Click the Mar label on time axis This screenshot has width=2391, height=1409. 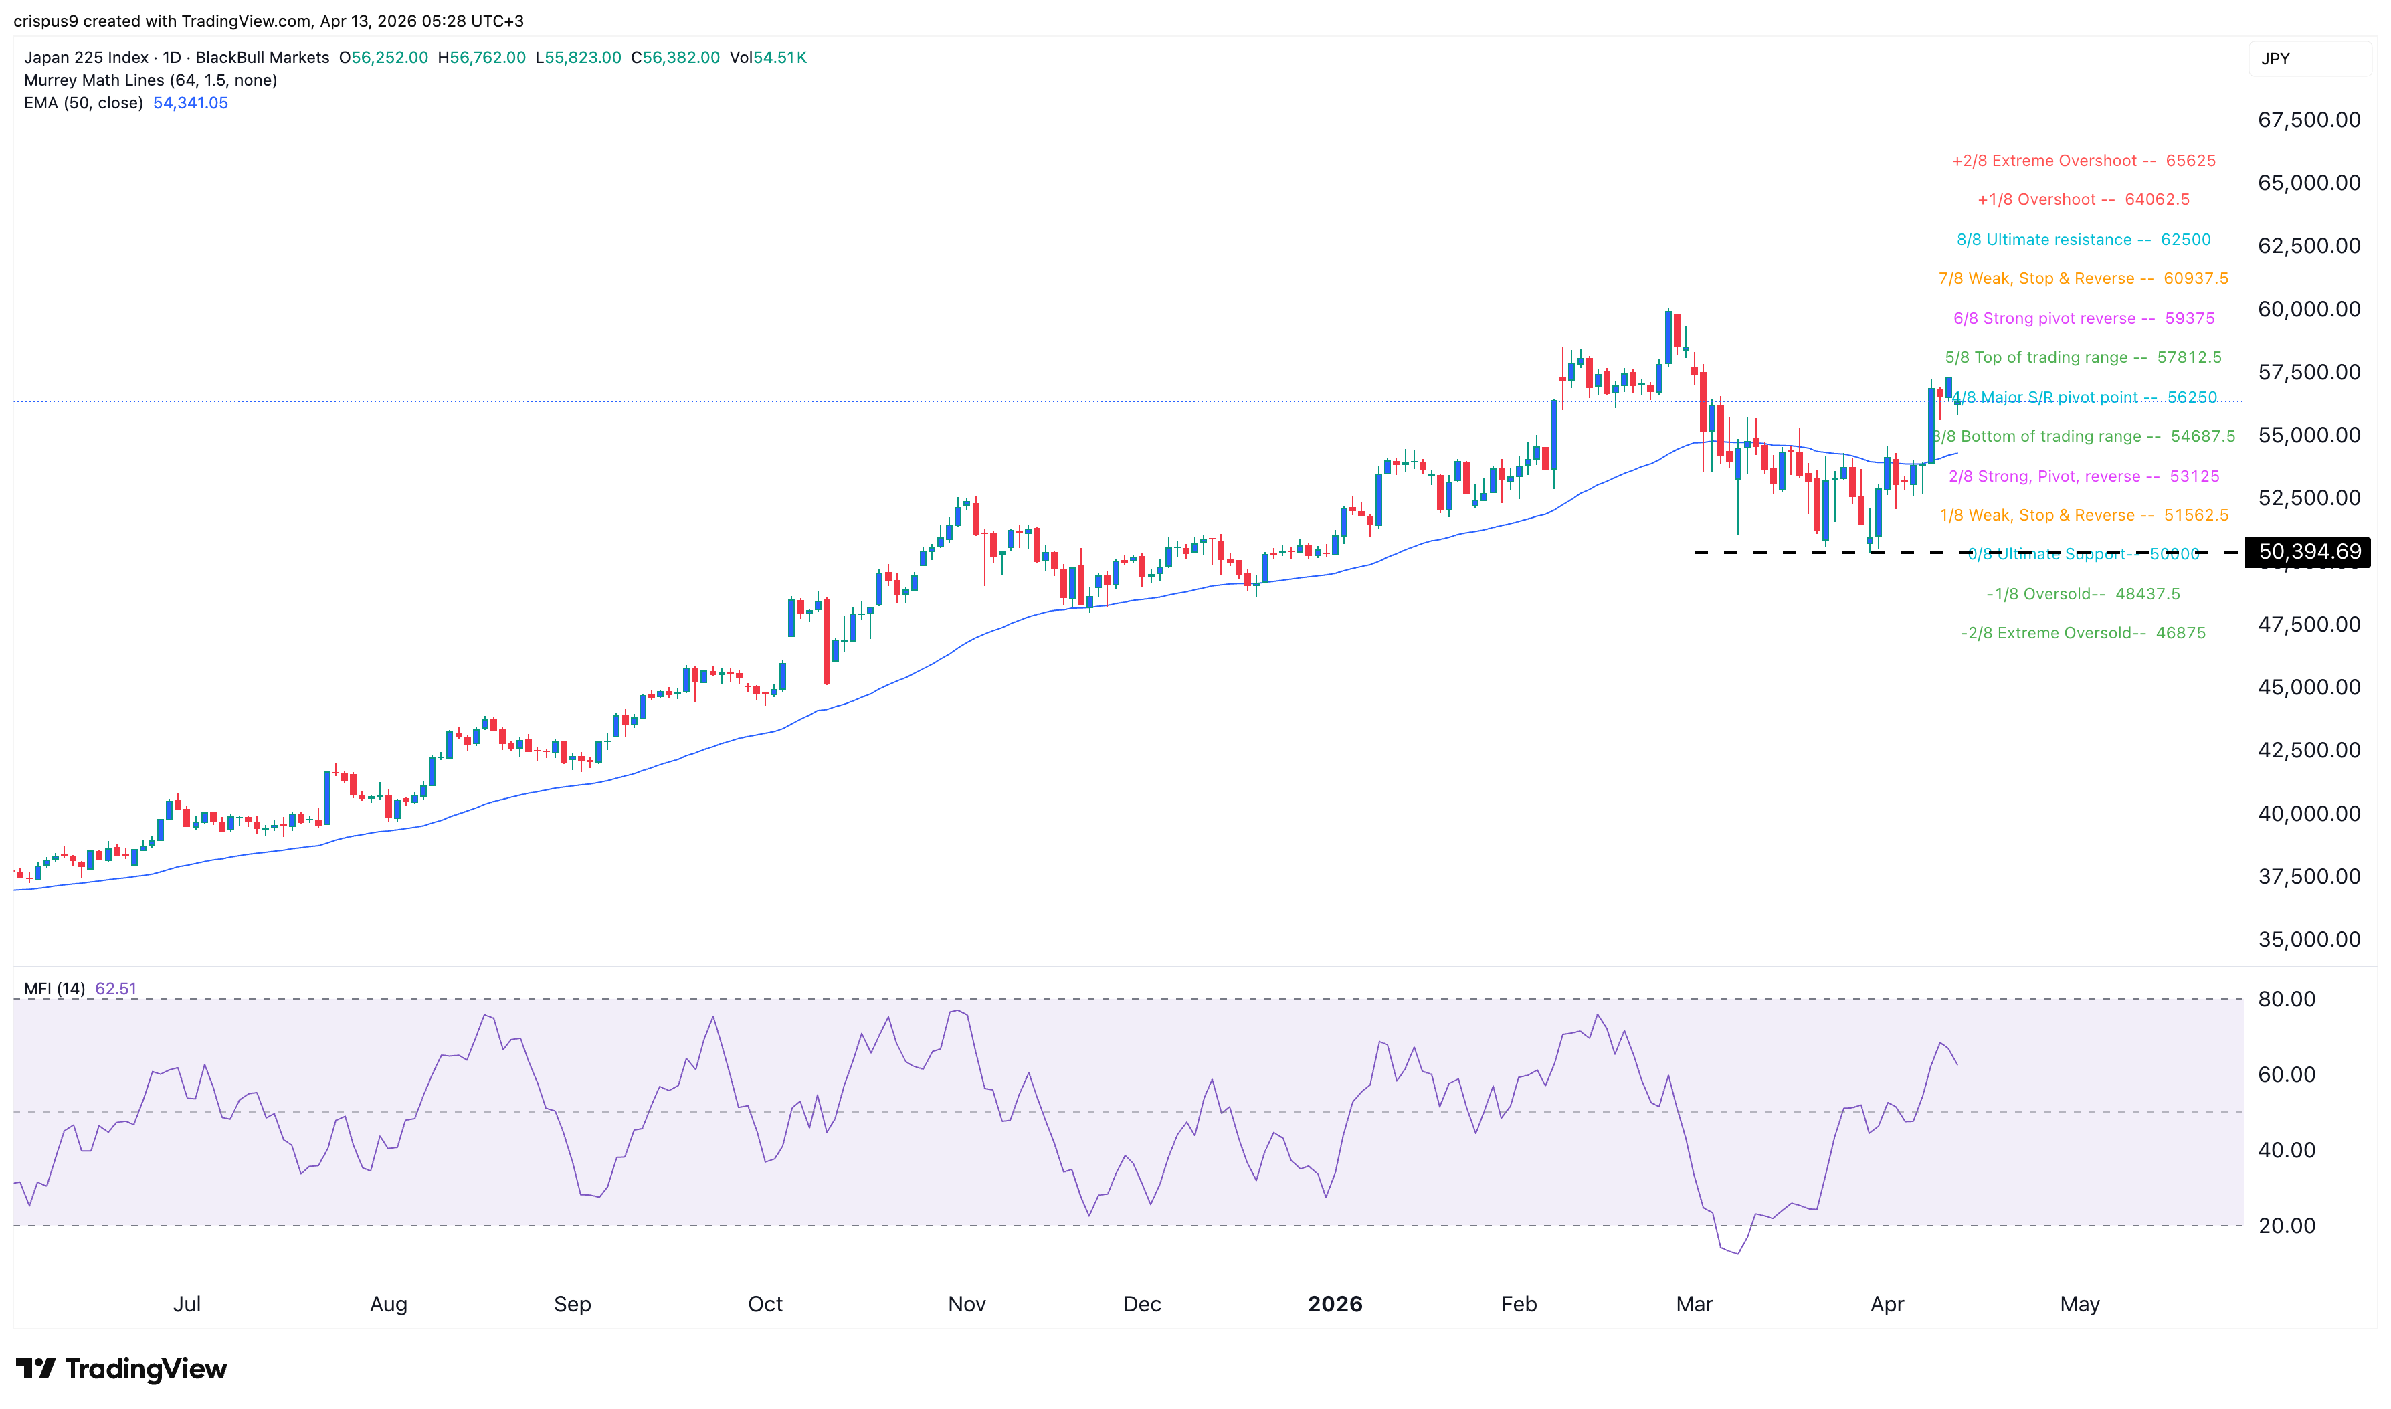pos(1695,1303)
